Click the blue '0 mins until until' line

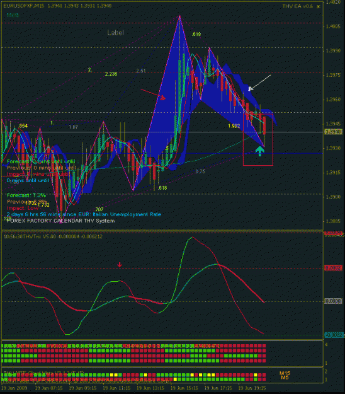click(28, 180)
